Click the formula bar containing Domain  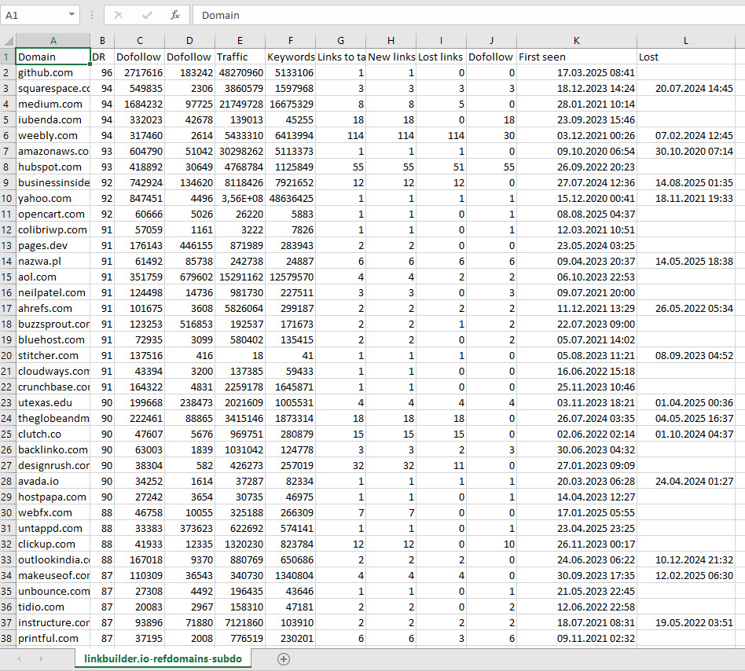click(x=471, y=15)
